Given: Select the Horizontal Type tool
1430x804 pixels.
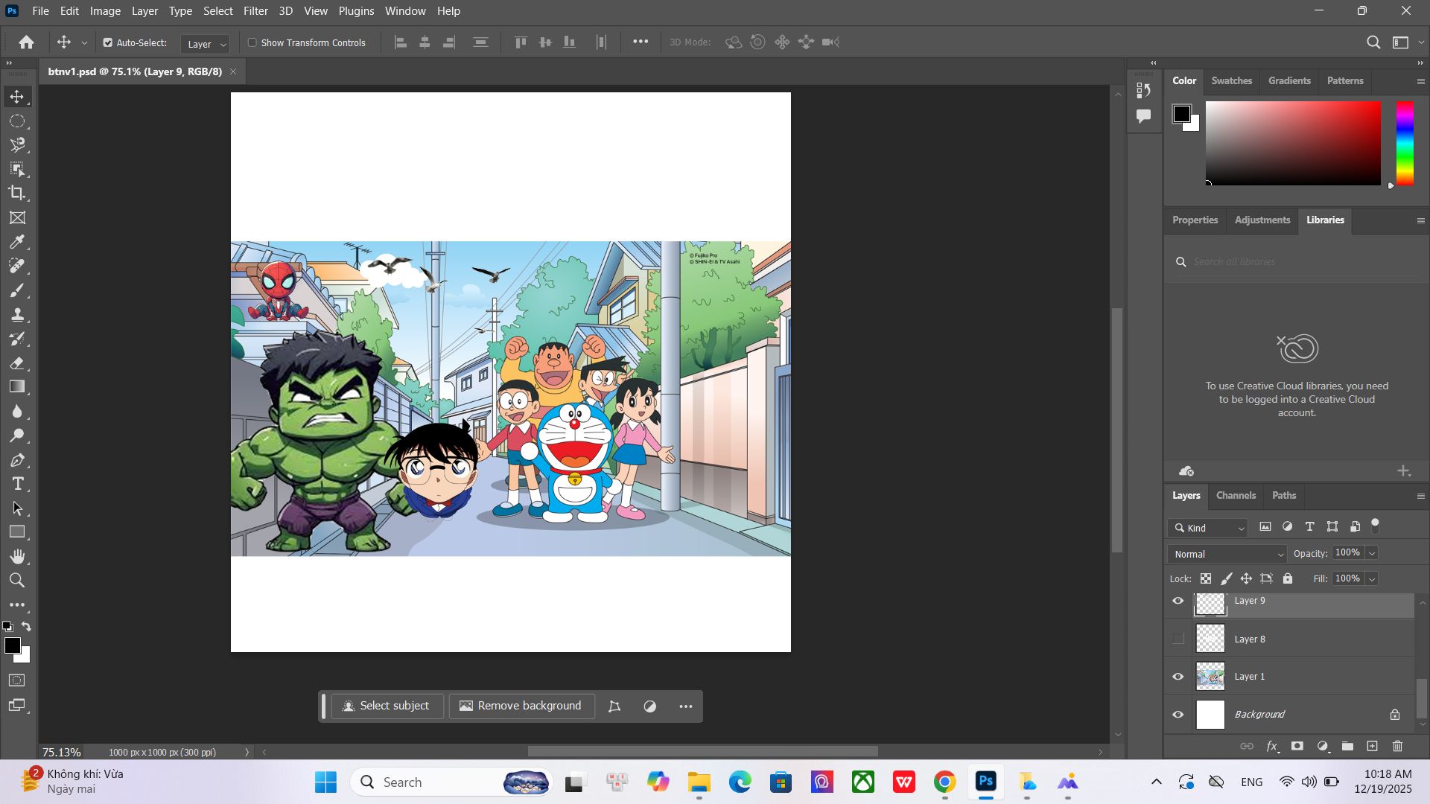Looking at the screenshot, I should (17, 484).
